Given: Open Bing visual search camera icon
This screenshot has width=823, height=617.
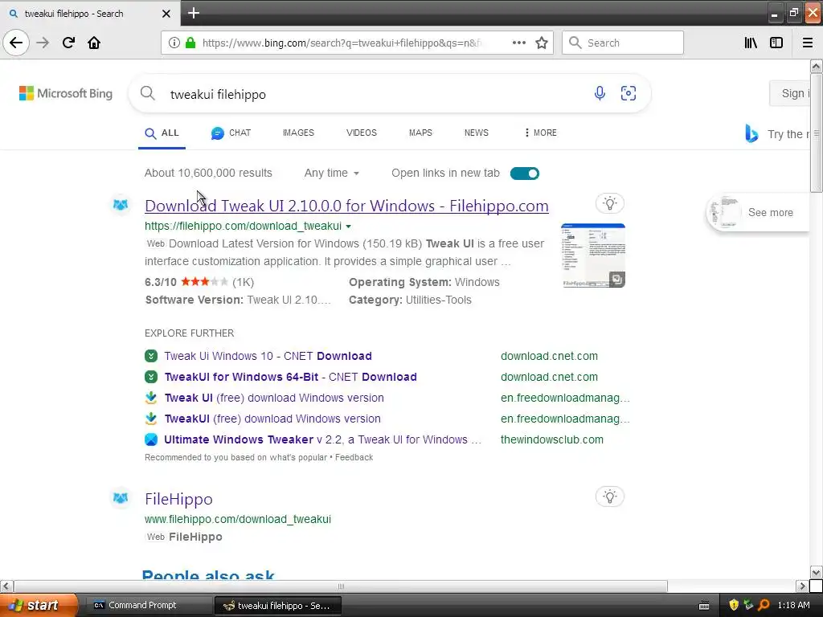Looking at the screenshot, I should [629, 93].
